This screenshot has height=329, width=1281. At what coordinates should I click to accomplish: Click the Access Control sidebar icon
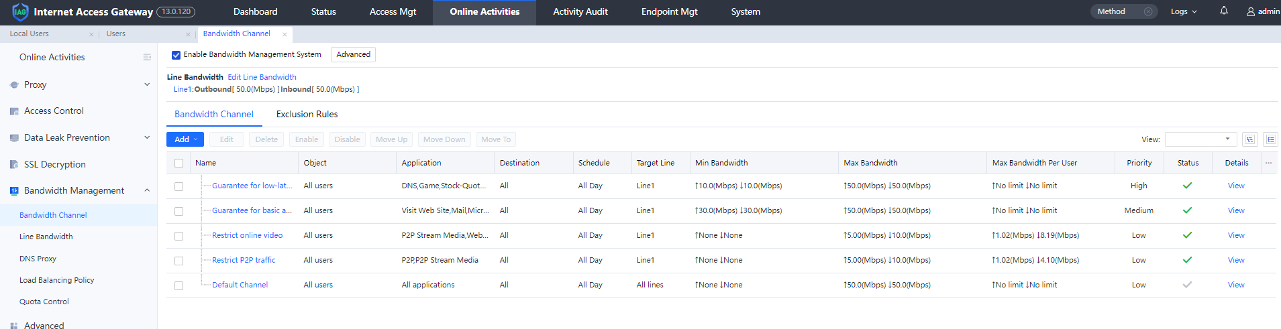point(14,111)
